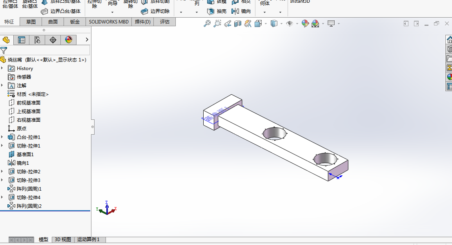Expand the 切除-拉伸1 feature
The image size is (452, 245).
pos(2,146)
